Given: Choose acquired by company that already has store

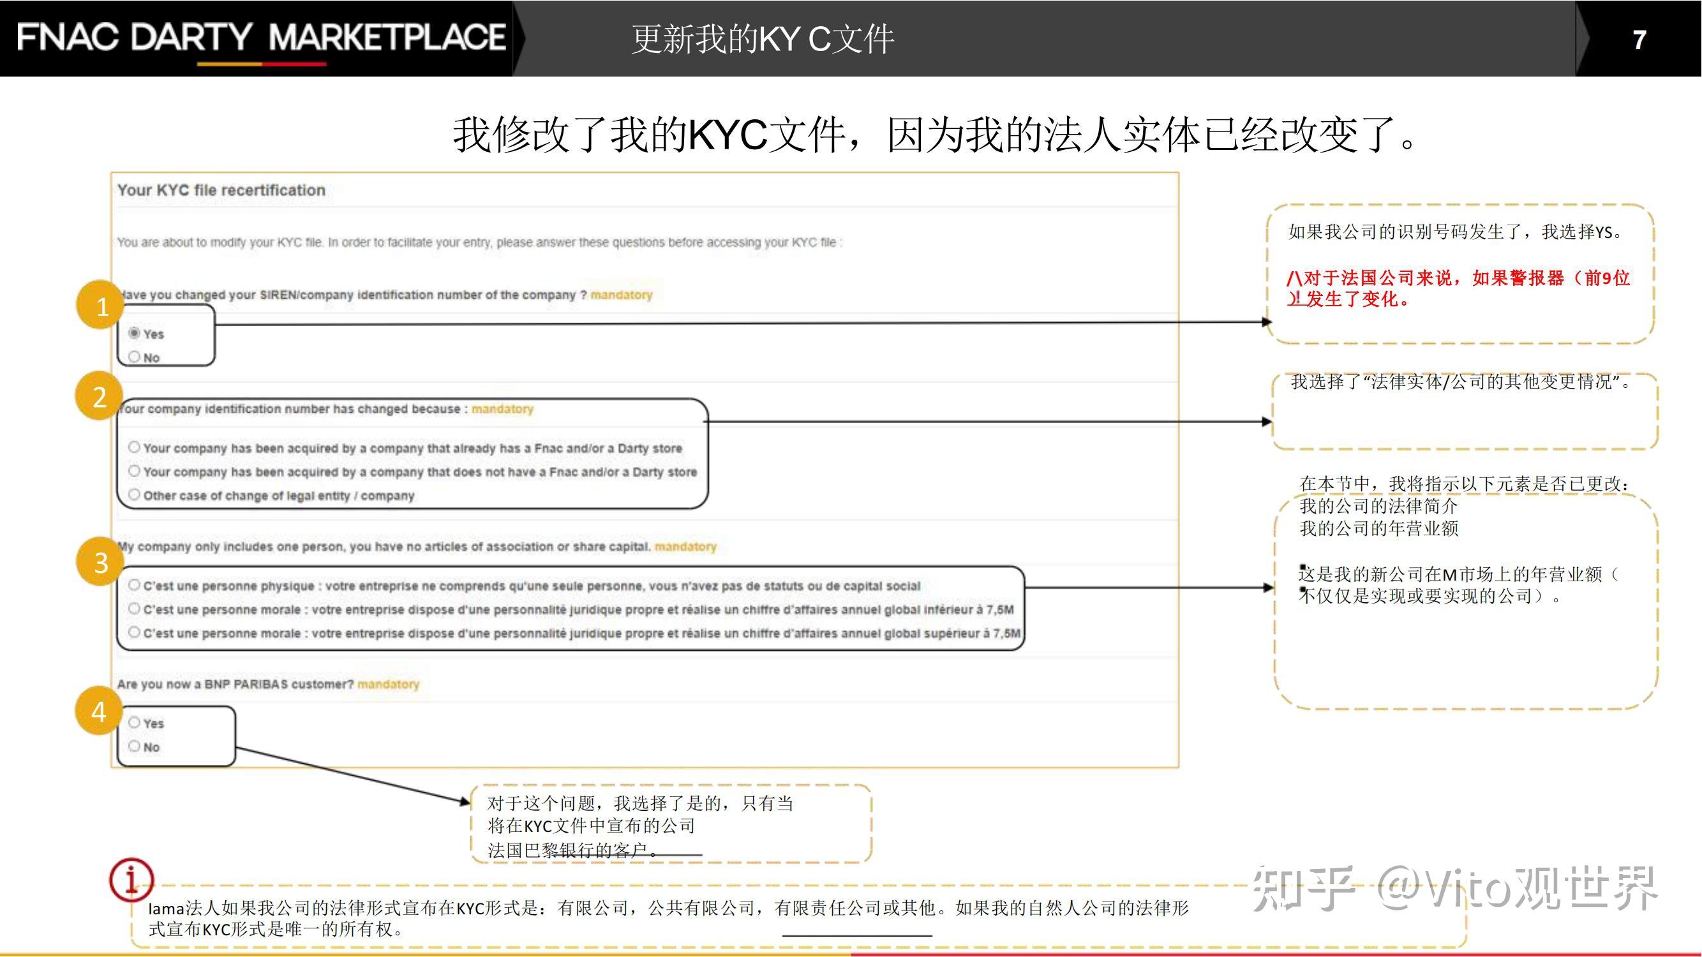Looking at the screenshot, I should pyautogui.click(x=134, y=447).
